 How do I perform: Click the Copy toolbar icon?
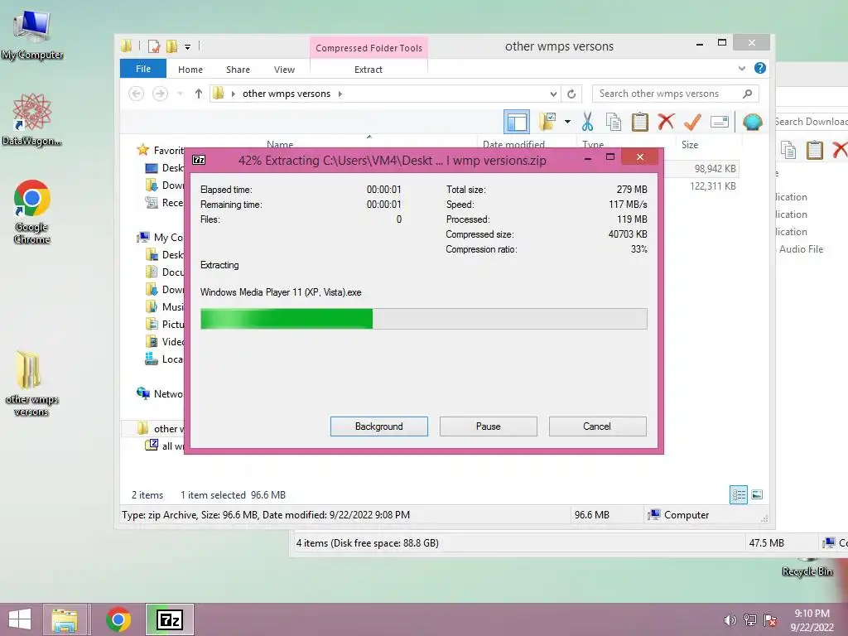pyautogui.click(x=614, y=122)
